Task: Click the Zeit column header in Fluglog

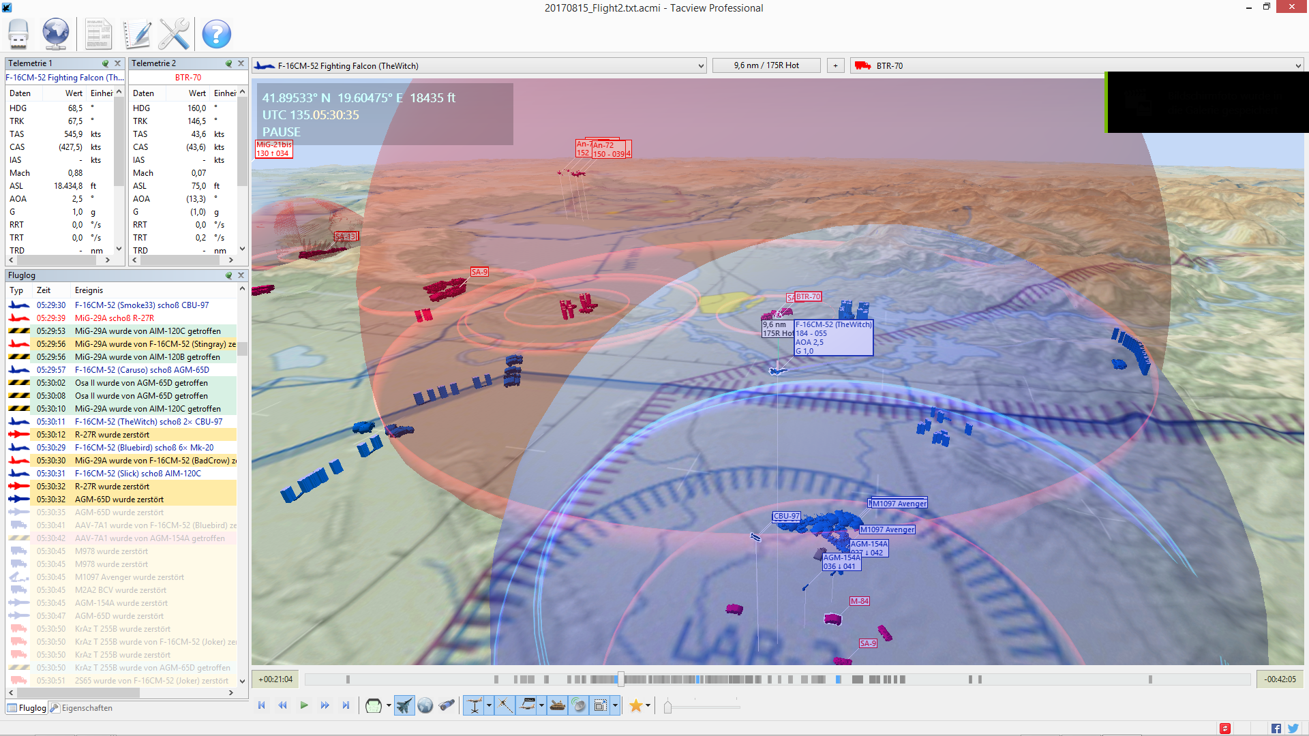Action: 44,290
